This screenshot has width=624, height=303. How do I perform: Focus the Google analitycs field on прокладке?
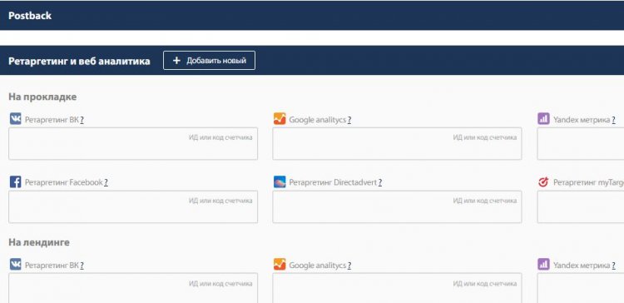click(397, 144)
